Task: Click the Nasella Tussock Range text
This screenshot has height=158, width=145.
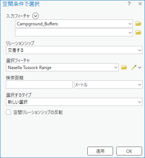Action: pyautogui.click(x=30, y=68)
